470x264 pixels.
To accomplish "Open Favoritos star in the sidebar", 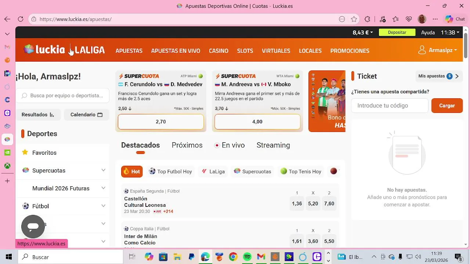I will point(39,153).
